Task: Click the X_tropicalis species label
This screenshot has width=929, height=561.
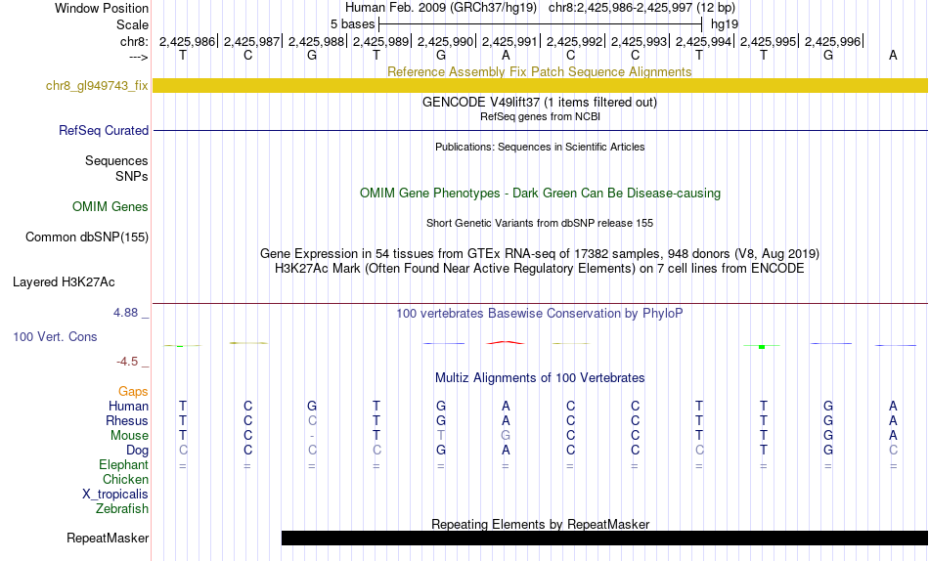Action: [x=115, y=495]
